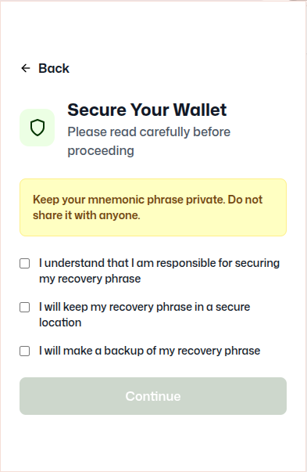Image resolution: width=307 pixels, height=472 pixels.
Task: Click the 'in a secure location' label text
Action: (145, 315)
